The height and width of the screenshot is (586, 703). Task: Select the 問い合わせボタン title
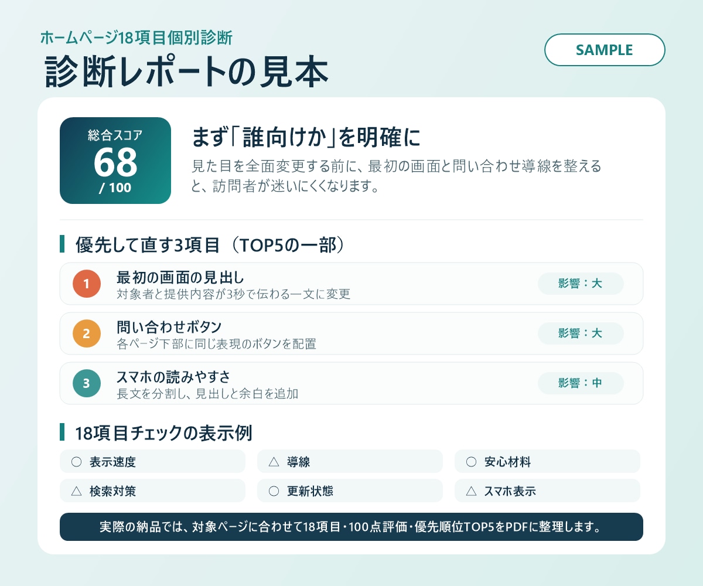pos(169,327)
